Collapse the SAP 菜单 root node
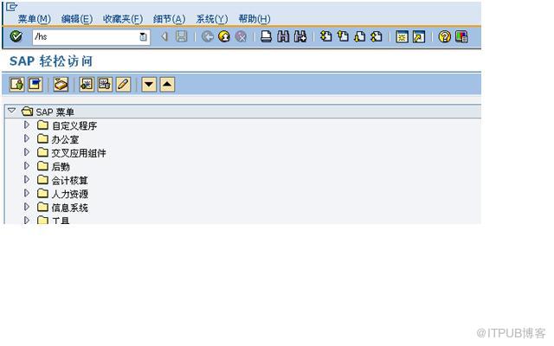The height and width of the screenshot is (346, 554). click(11, 111)
